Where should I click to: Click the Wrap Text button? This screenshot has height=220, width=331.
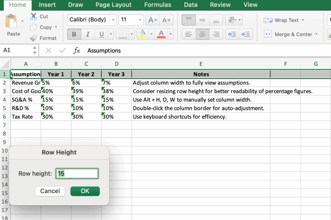coord(281,20)
